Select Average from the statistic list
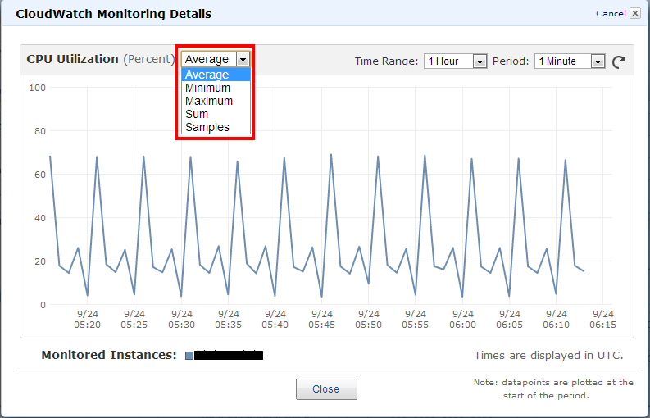The height and width of the screenshot is (418, 650). click(x=216, y=75)
